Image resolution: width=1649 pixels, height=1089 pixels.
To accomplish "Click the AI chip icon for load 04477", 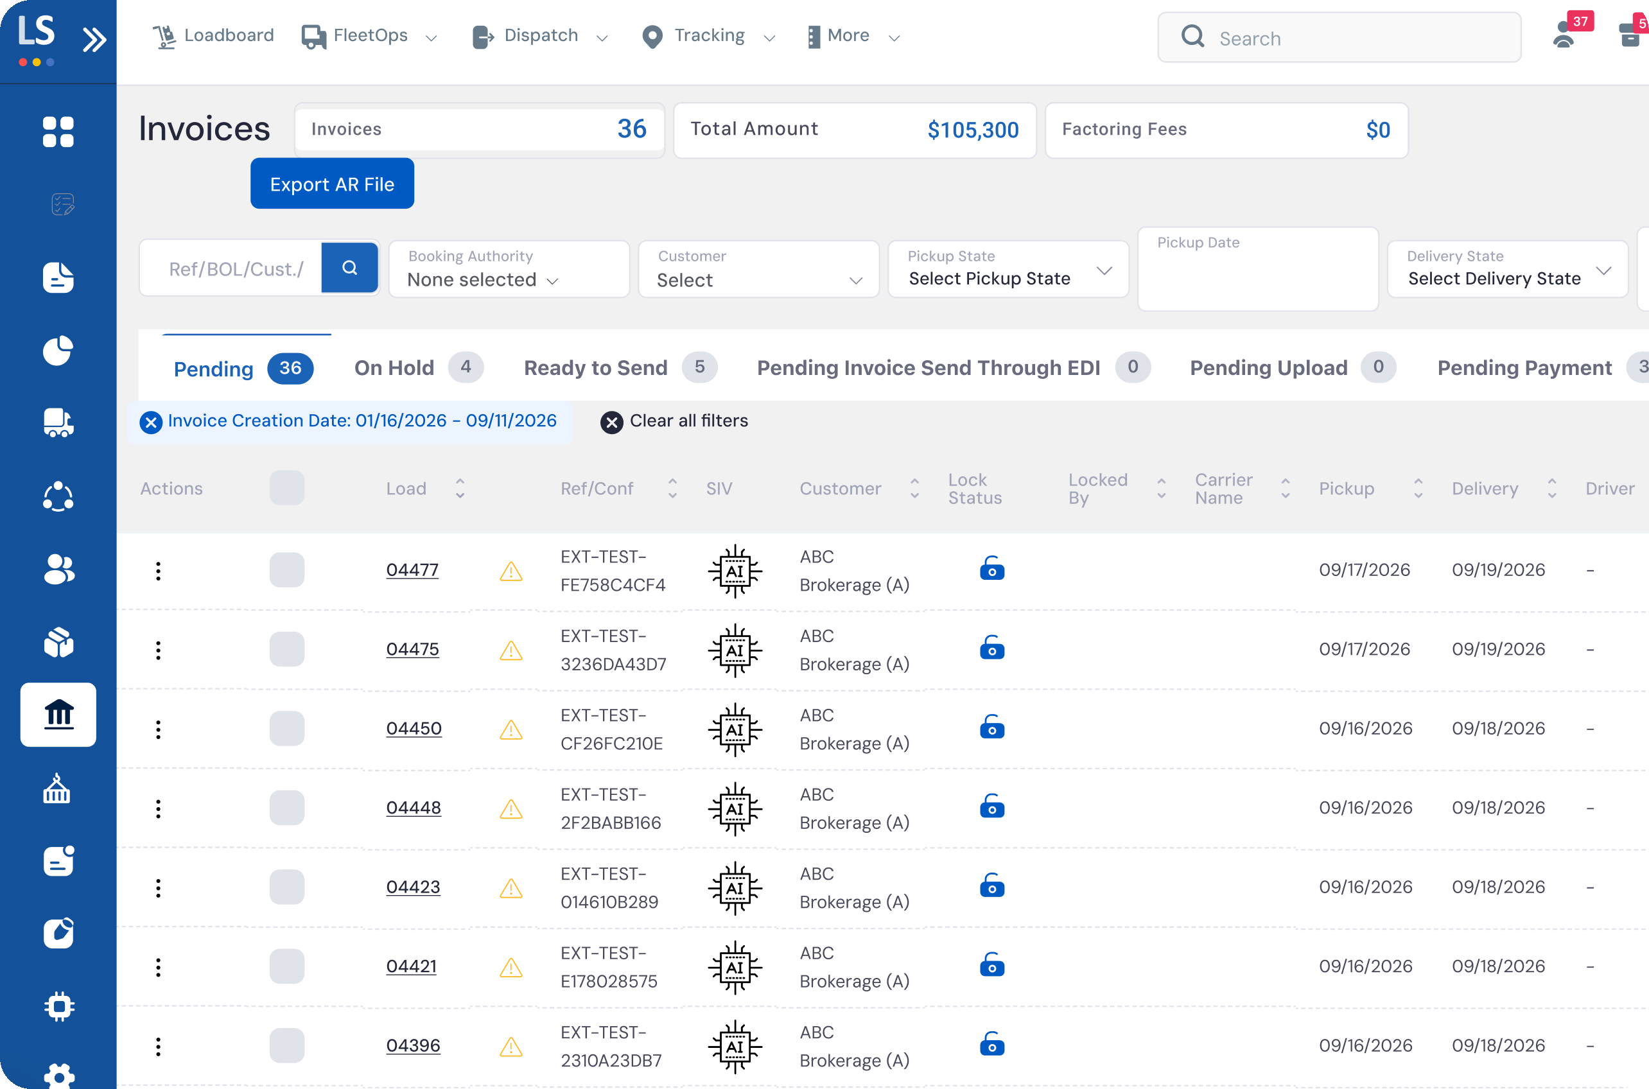I will coord(735,571).
